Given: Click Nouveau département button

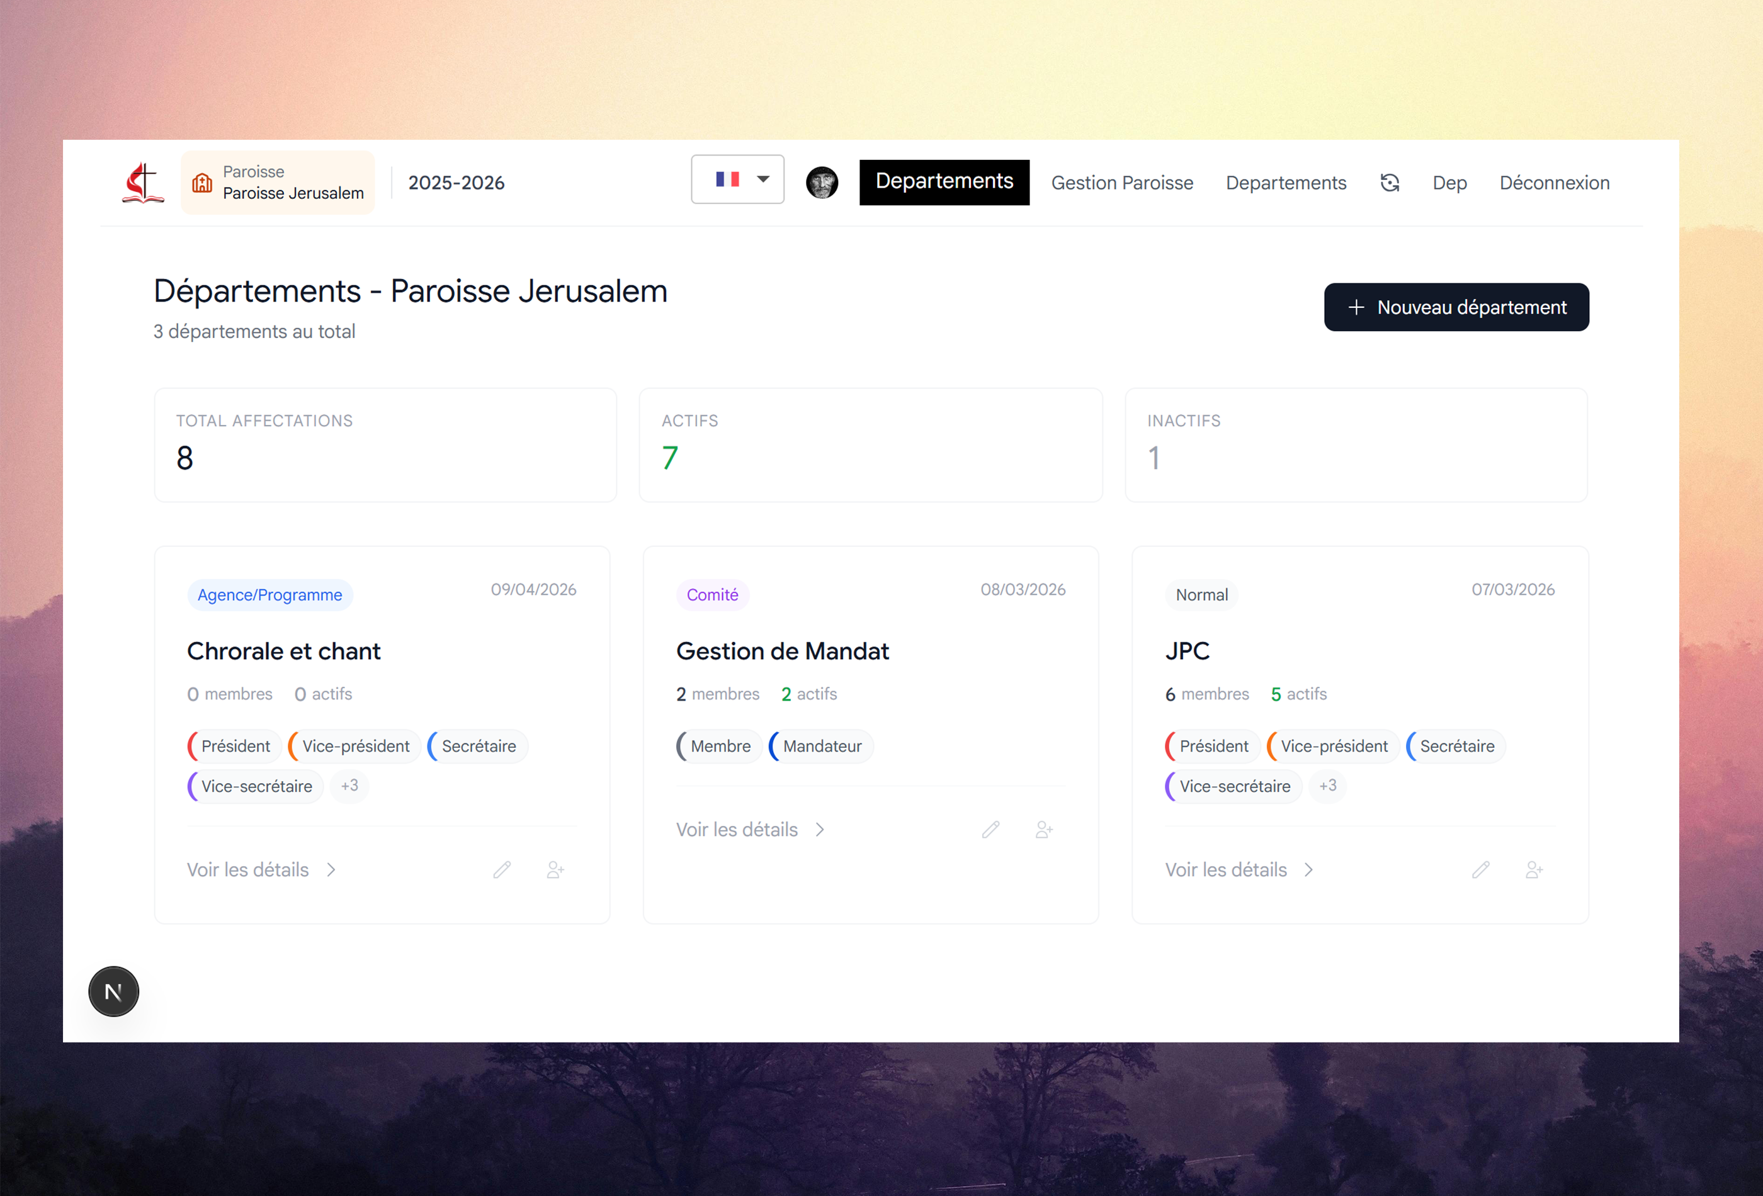Looking at the screenshot, I should point(1456,307).
